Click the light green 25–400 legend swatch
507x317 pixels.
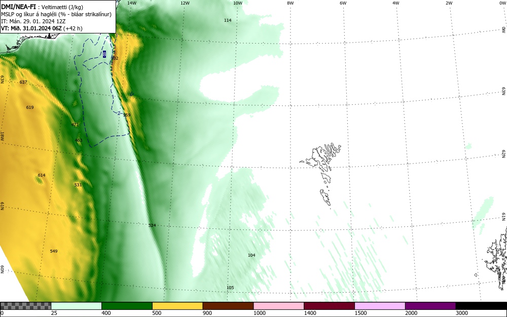click(77, 306)
